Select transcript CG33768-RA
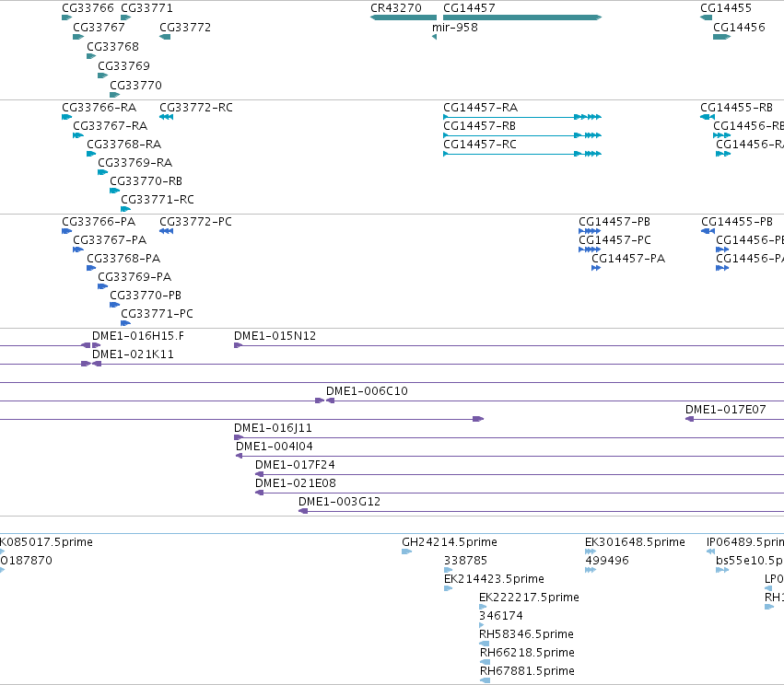 [x=124, y=145]
